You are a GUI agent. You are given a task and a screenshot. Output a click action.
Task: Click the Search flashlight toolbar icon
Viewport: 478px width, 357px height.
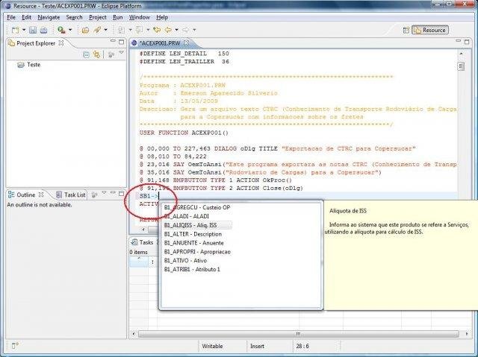97,30
